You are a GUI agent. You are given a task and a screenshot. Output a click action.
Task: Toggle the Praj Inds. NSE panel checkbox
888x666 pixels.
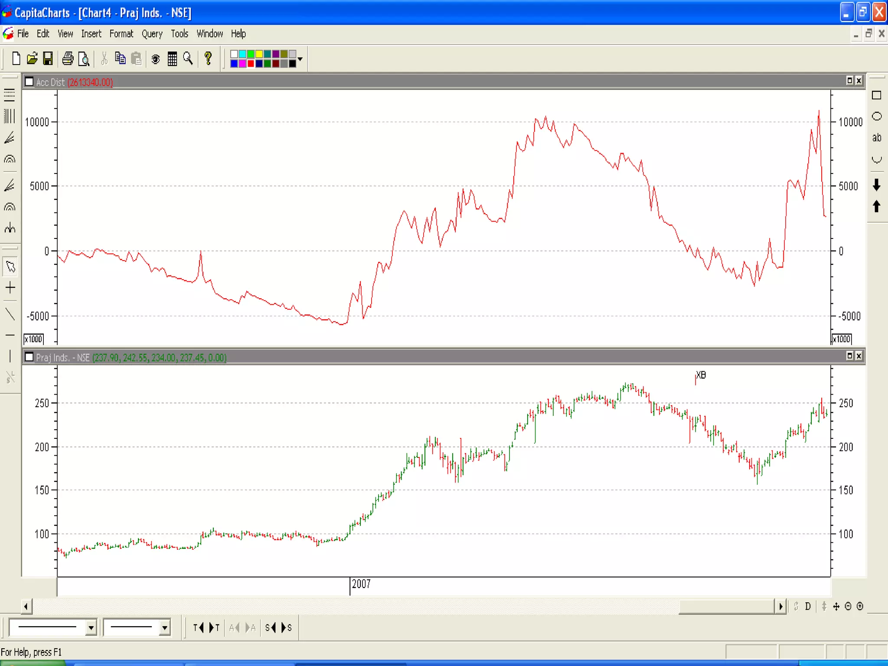point(29,357)
